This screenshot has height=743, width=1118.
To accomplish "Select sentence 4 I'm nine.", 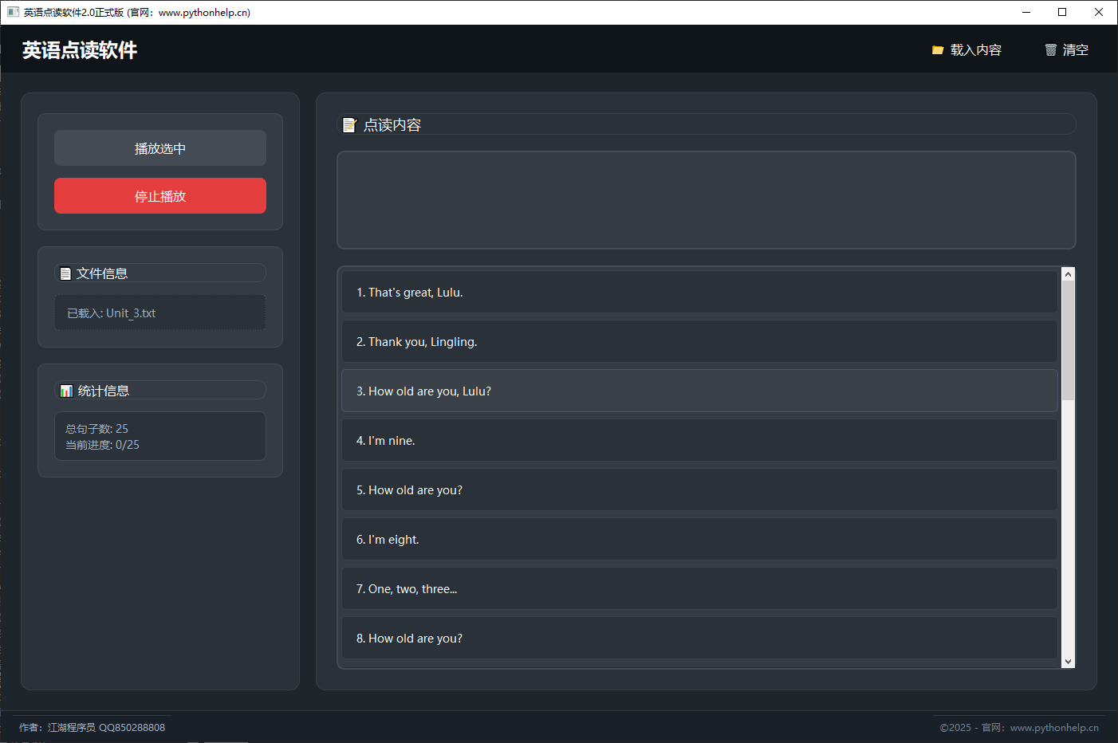I will 699,441.
